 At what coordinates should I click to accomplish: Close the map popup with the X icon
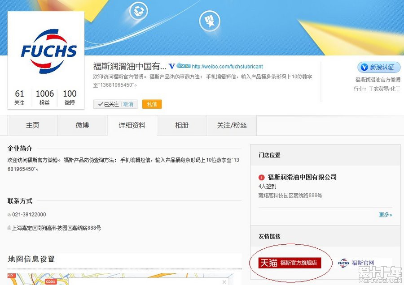224,282
